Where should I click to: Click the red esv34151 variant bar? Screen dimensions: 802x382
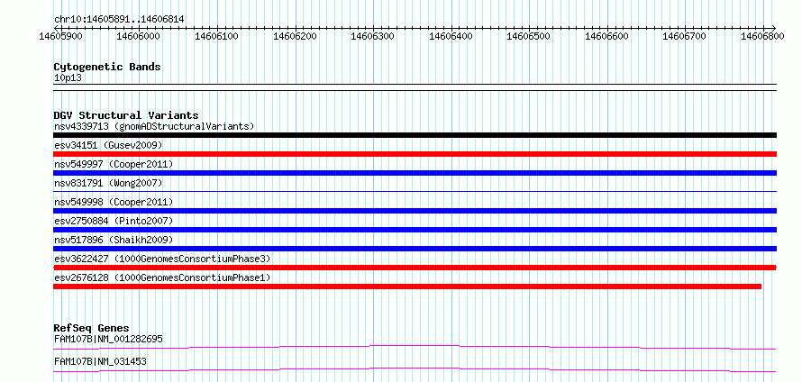[x=415, y=154]
